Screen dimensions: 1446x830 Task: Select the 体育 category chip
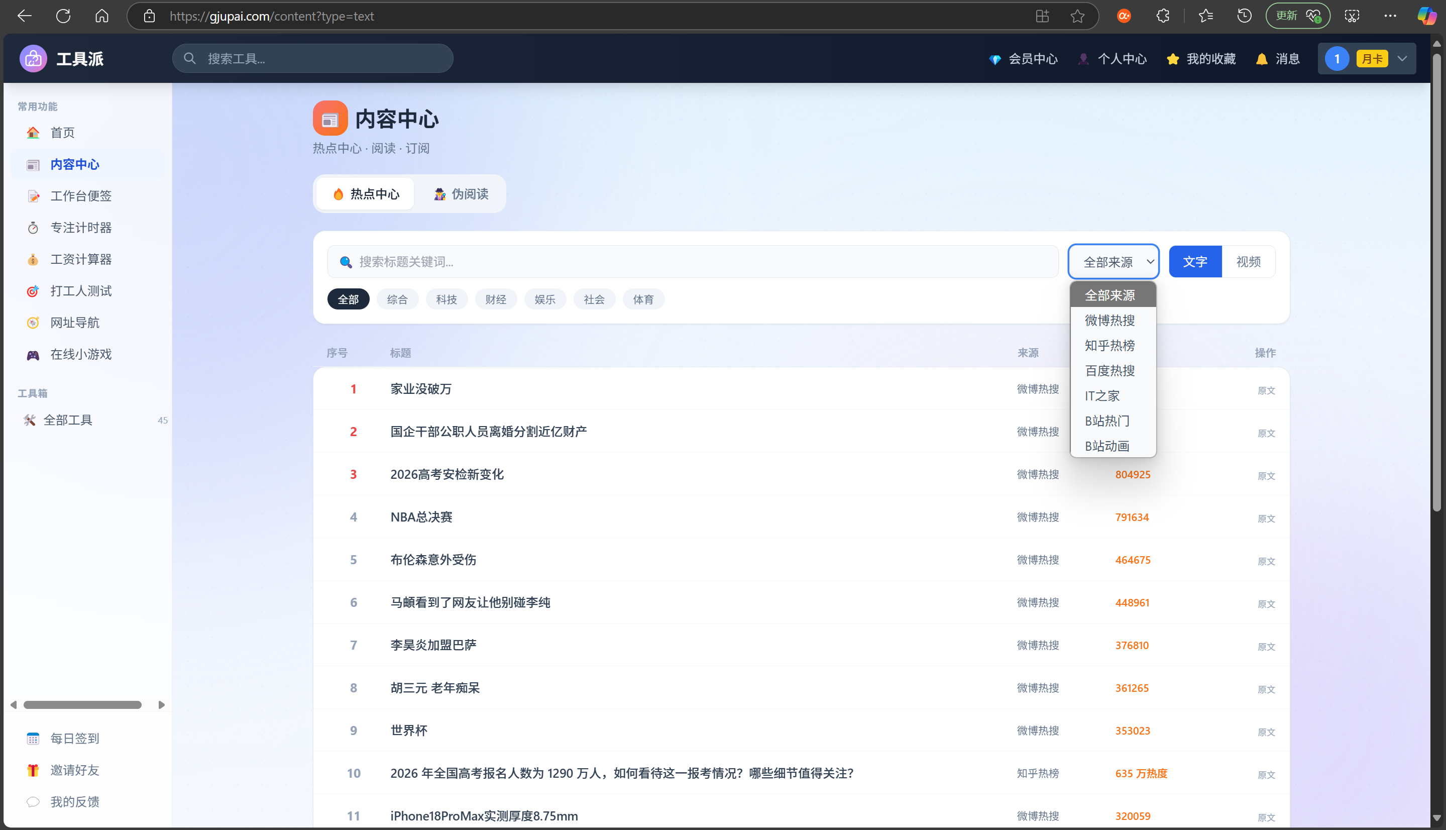643,299
